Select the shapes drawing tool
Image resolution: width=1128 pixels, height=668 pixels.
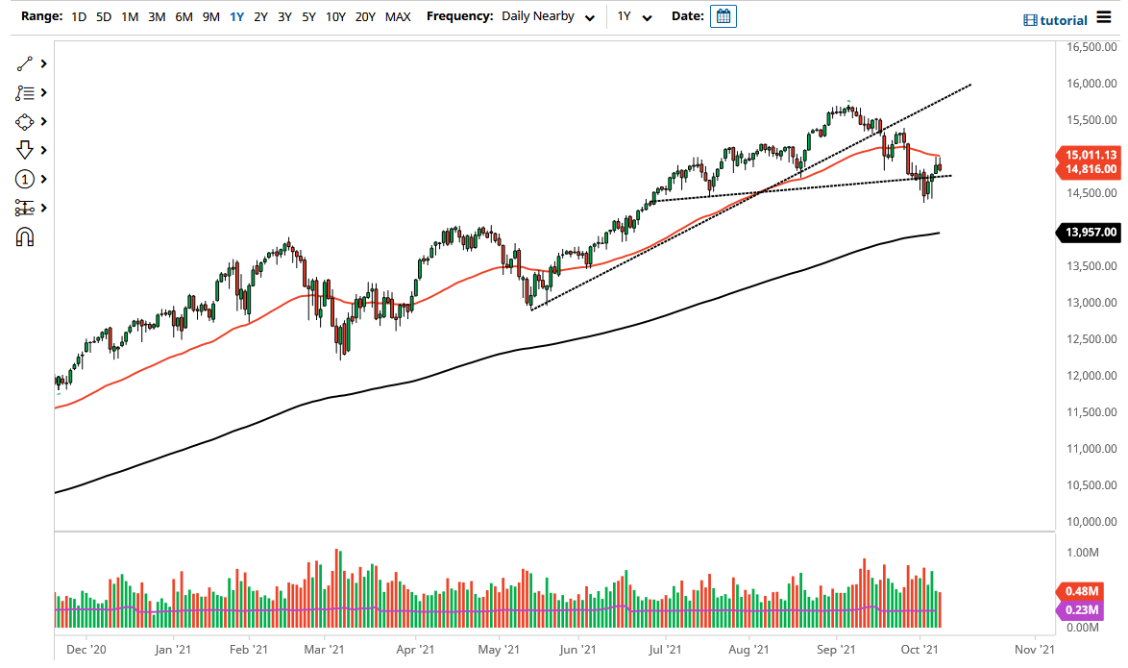[x=24, y=121]
